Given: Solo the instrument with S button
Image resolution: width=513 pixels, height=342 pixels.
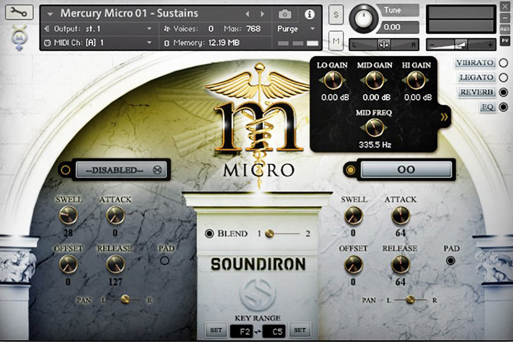Looking at the screenshot, I should click(336, 15).
